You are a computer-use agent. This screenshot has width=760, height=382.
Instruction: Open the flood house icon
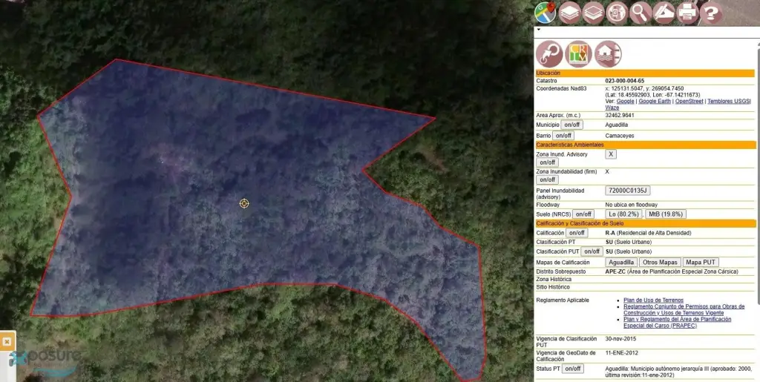tap(608, 54)
